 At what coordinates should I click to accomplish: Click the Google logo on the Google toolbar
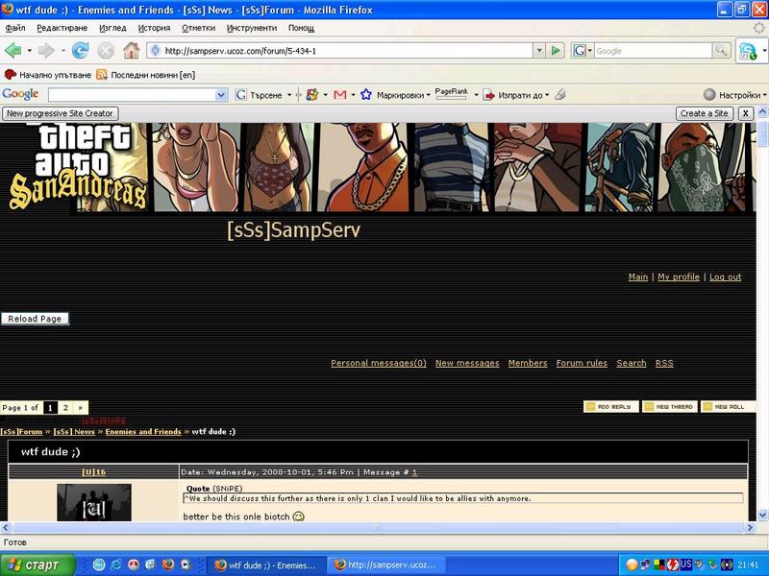tap(20, 94)
